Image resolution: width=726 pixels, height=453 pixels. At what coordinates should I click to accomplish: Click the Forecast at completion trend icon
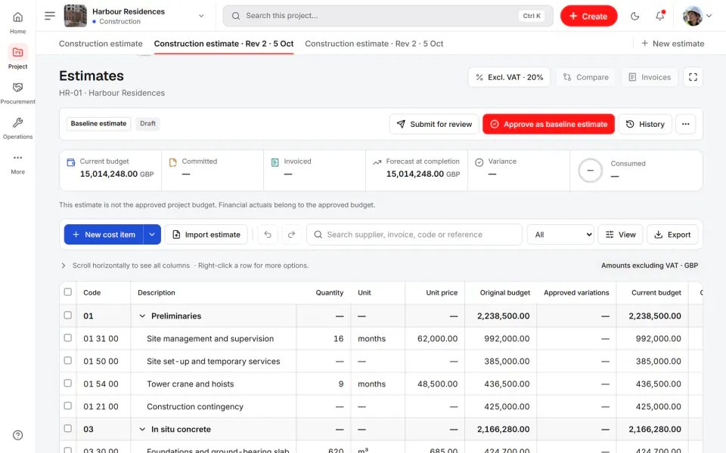pos(377,162)
